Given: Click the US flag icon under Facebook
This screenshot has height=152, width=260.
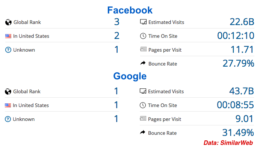Looking at the screenshot, I should coord(8,36).
